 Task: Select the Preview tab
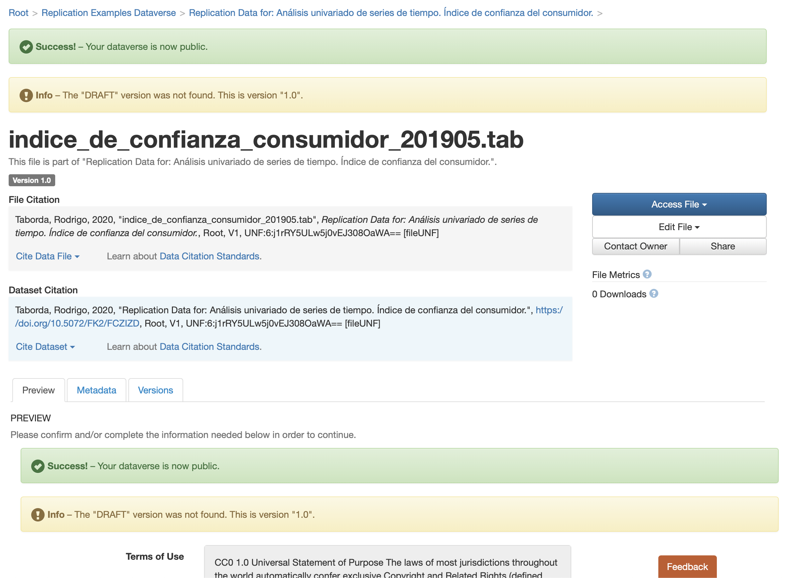(x=38, y=390)
